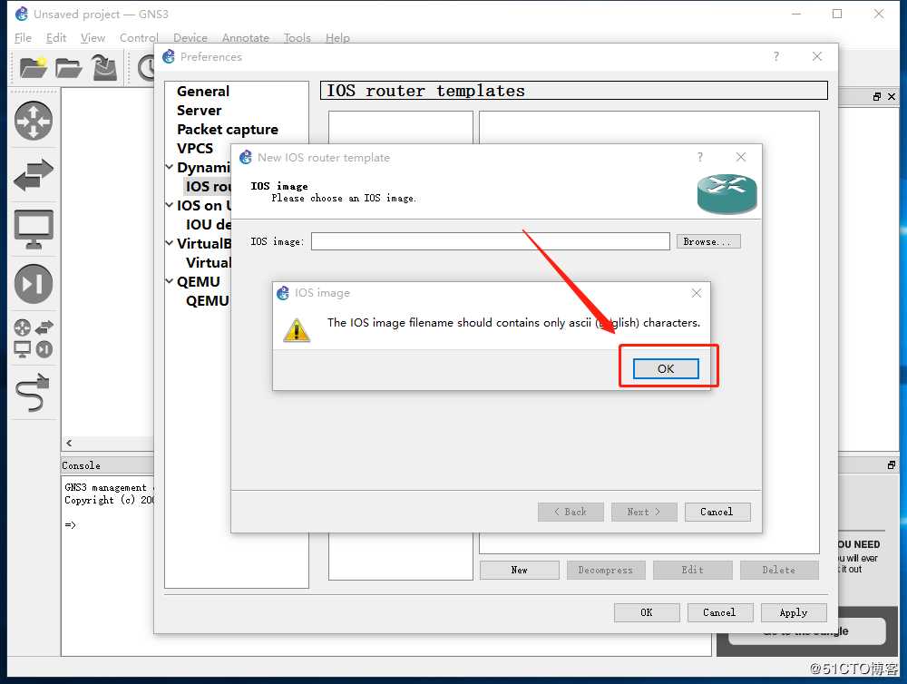
Task: Click OK at the bottom of the Preferences window
Action: click(647, 612)
